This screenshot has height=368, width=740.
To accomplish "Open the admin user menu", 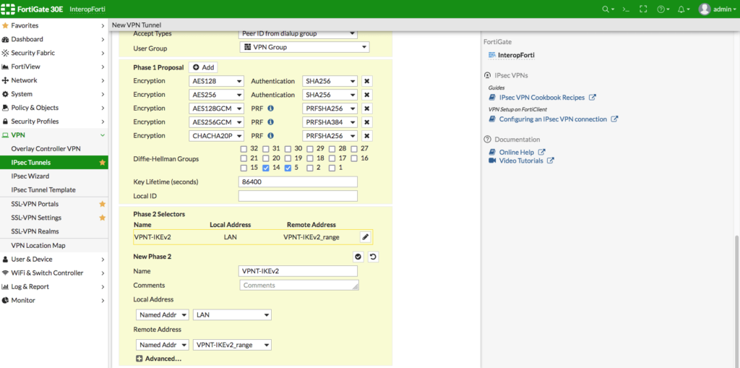I will click(717, 9).
